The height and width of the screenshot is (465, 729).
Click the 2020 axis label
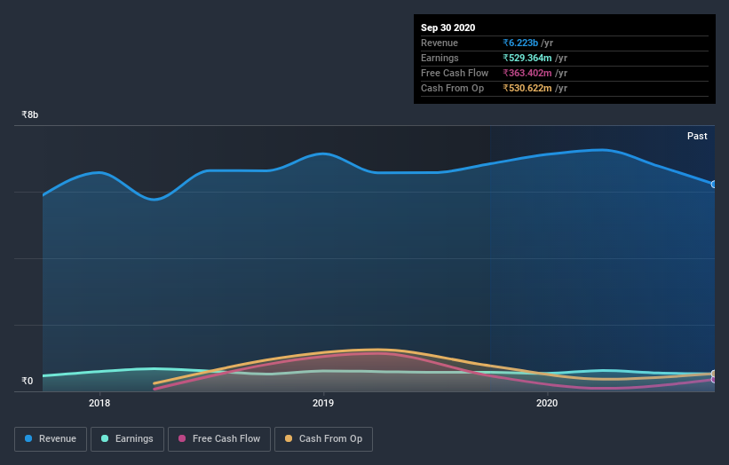coord(547,403)
